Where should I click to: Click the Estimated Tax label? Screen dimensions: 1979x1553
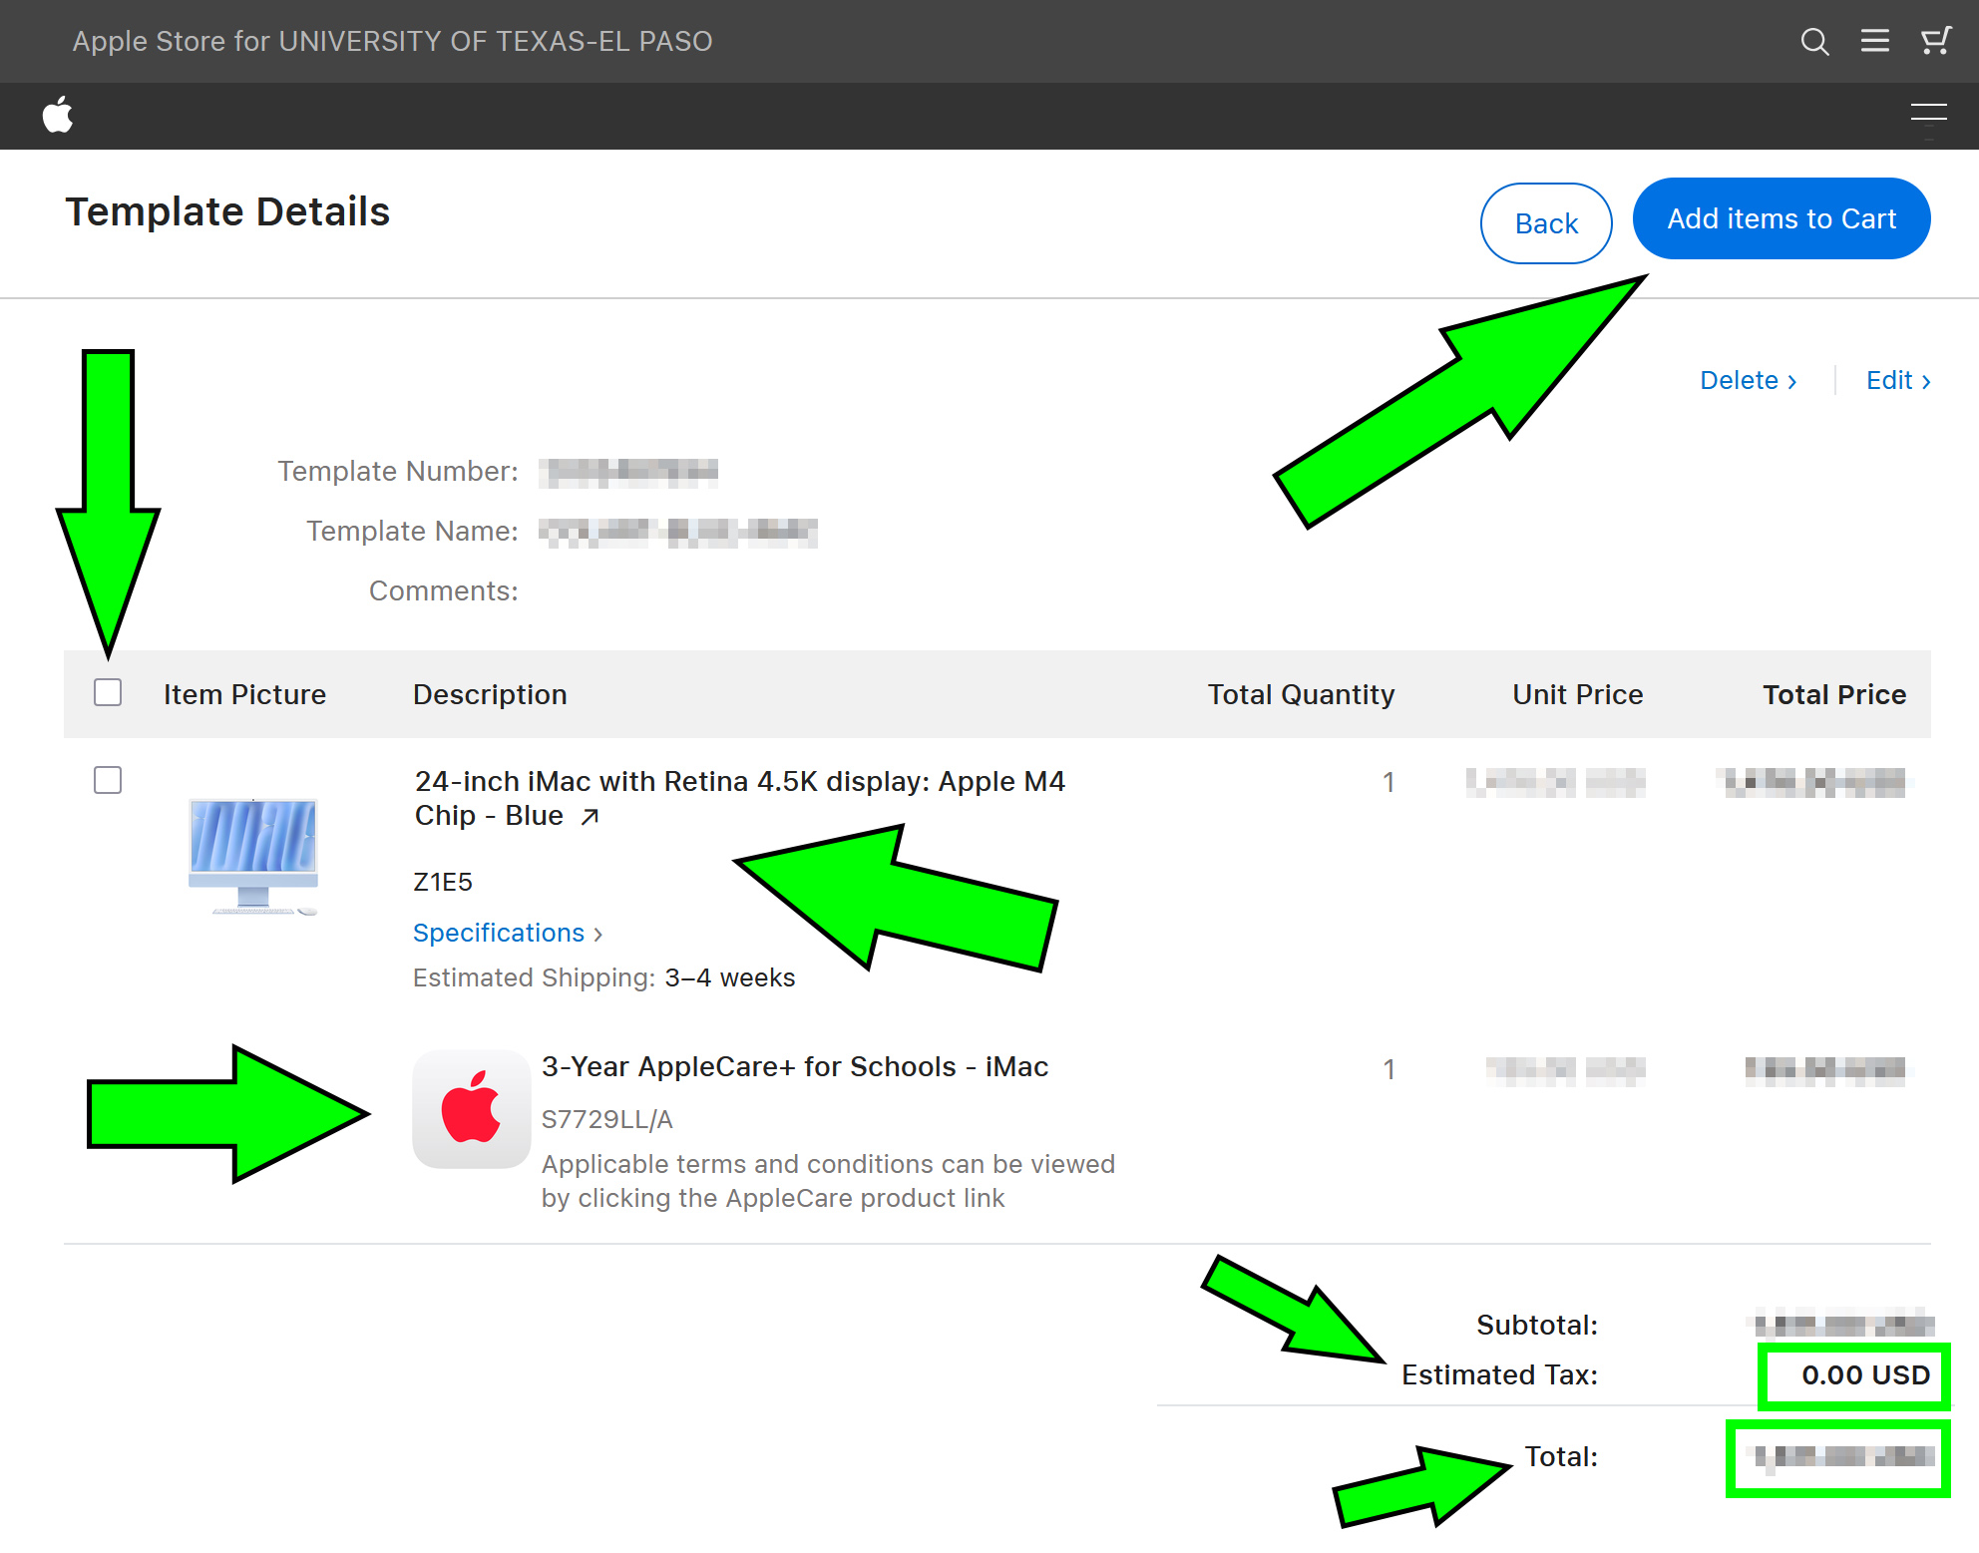[x=1499, y=1374]
